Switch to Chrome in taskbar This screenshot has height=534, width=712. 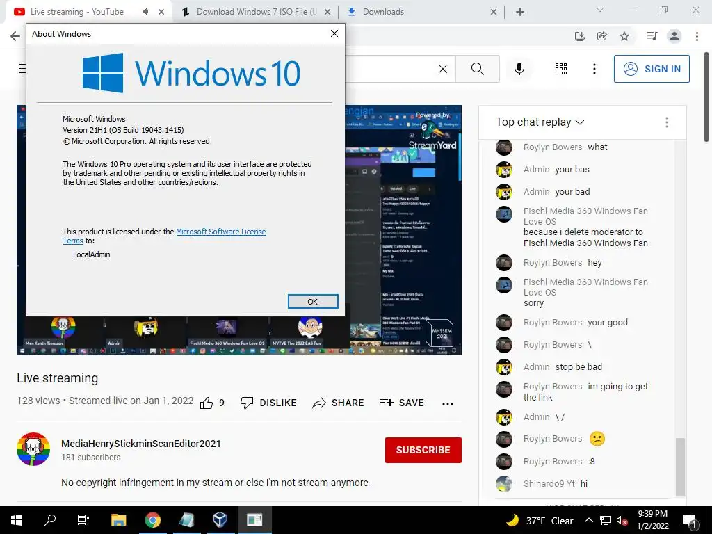pyautogui.click(x=153, y=520)
